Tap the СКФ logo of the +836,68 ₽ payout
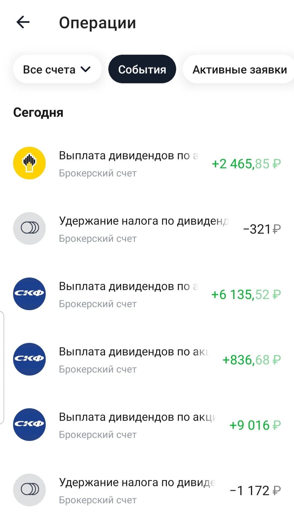Image resolution: width=294 pixels, height=523 pixels. tap(29, 359)
